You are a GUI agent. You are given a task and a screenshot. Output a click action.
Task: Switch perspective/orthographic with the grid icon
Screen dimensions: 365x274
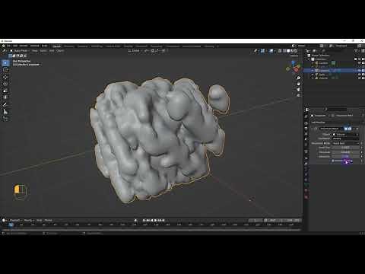tap(299, 95)
